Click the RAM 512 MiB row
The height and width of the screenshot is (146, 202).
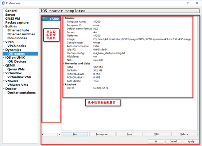pos(85,67)
